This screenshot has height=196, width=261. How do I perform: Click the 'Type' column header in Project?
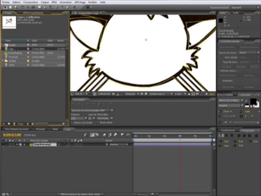pos(34,41)
